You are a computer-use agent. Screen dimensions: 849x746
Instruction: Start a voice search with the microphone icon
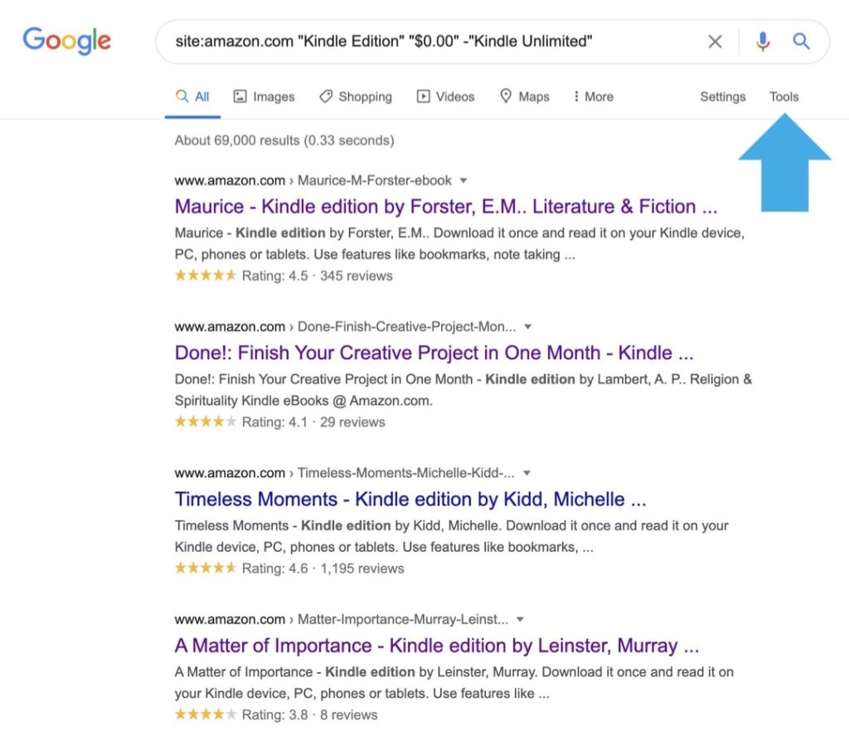tap(762, 41)
